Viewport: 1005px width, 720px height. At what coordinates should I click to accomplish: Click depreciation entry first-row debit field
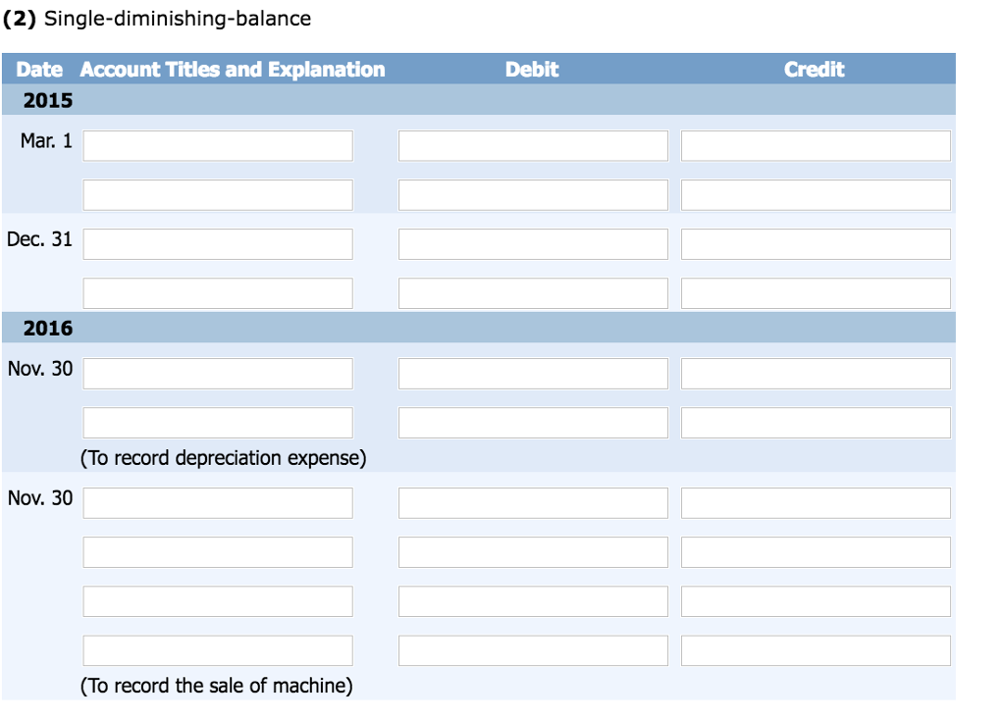(x=533, y=374)
